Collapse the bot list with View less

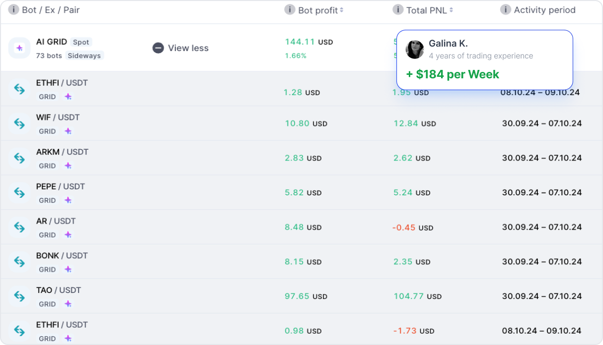point(181,48)
